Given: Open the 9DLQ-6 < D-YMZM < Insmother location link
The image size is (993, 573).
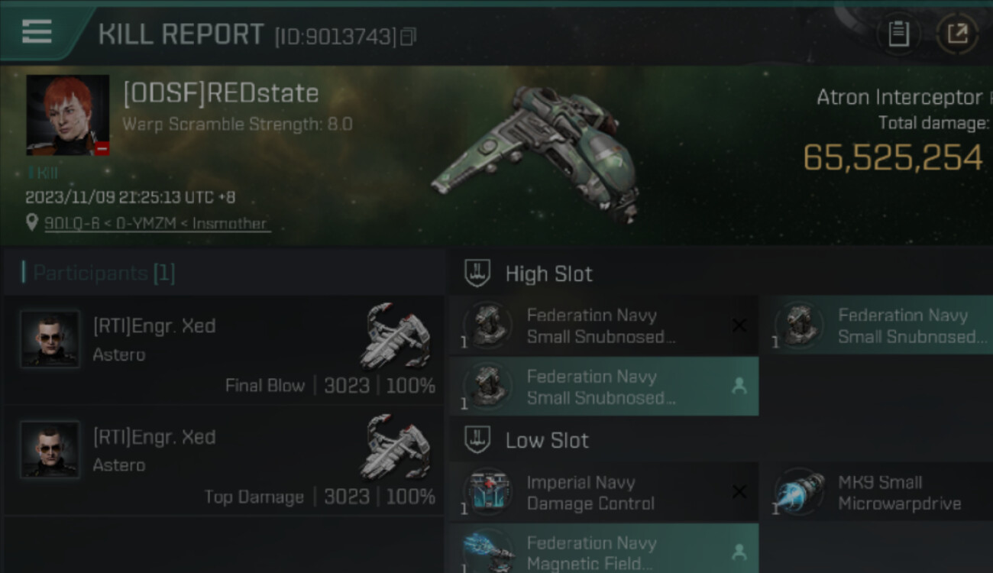Looking at the screenshot, I should click(x=157, y=224).
